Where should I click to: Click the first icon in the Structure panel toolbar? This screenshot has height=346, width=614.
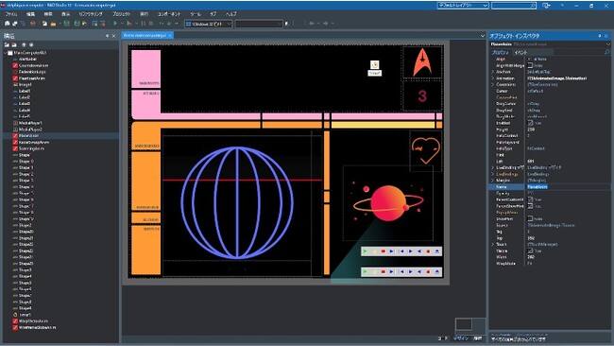coord(7,44)
